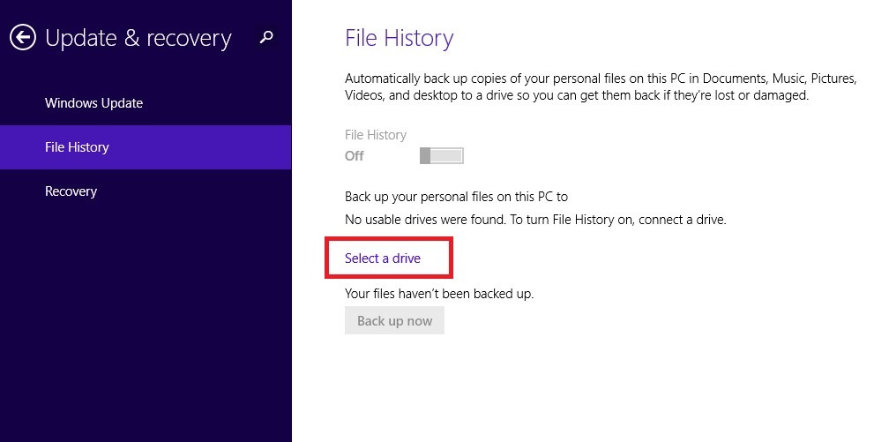Image resolution: width=874 pixels, height=442 pixels.
Task: Click the Update & recovery title
Action: coord(138,38)
